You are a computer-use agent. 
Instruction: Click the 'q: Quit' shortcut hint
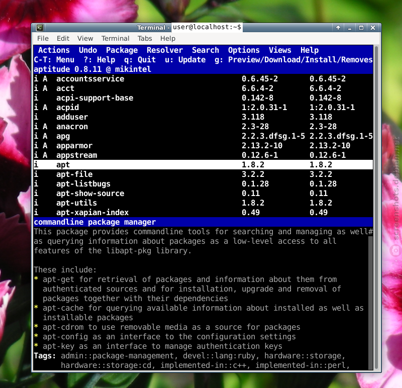[x=140, y=60]
